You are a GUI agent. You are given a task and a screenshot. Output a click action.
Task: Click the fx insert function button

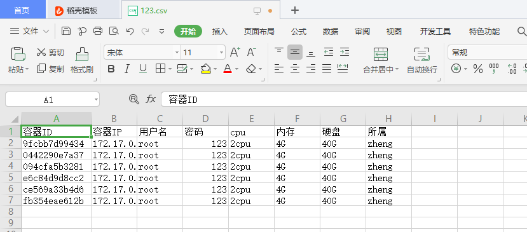click(151, 99)
